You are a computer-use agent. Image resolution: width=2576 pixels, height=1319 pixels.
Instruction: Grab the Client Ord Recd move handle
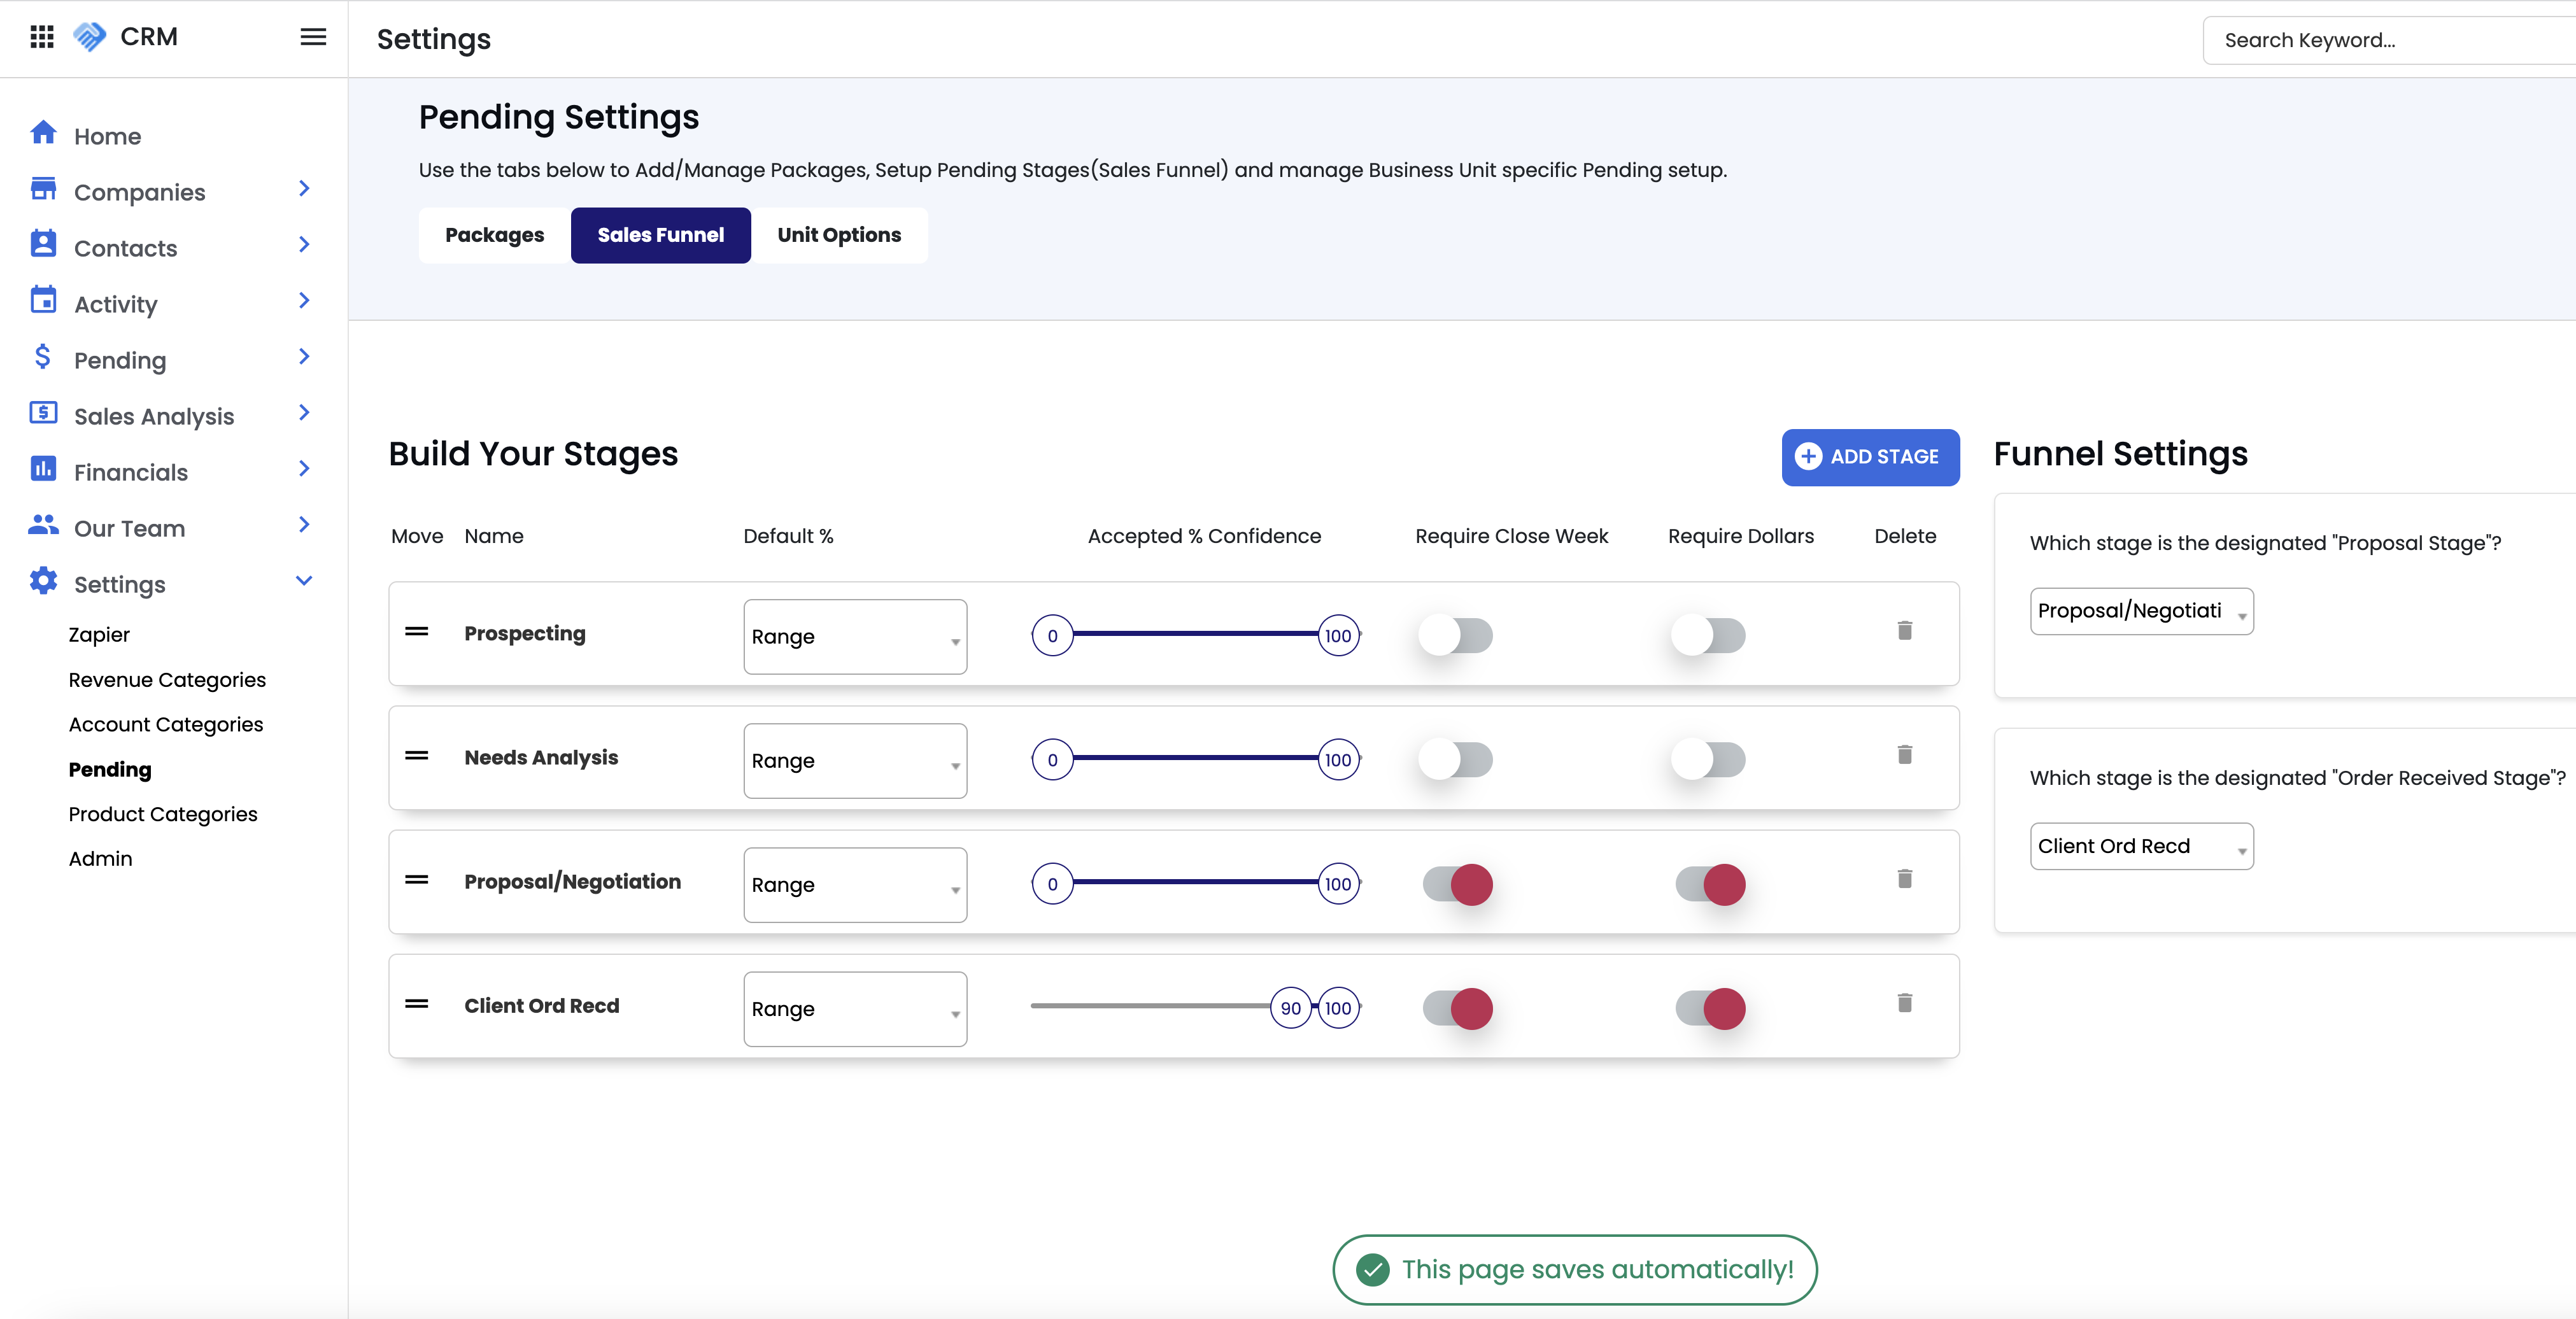click(x=417, y=1004)
